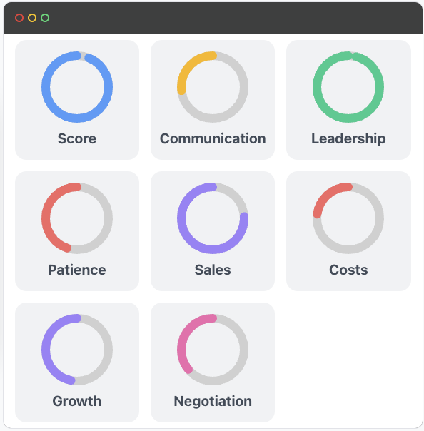Click the blue Score progress ring
This screenshot has height=431, width=424.
pos(77,87)
